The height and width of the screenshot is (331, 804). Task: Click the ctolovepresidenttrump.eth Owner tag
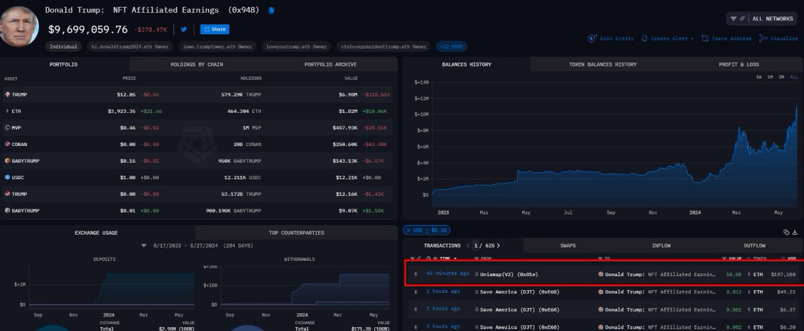pyautogui.click(x=383, y=47)
